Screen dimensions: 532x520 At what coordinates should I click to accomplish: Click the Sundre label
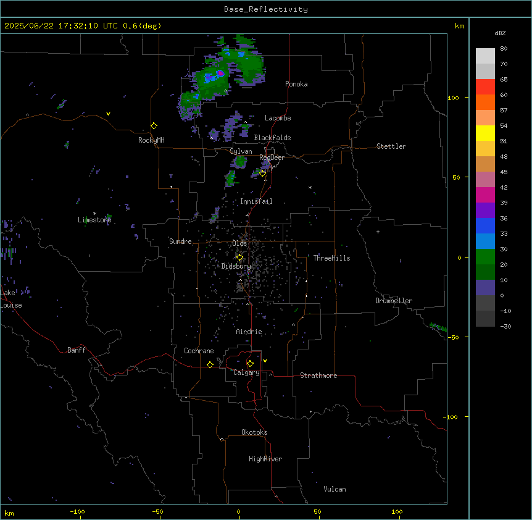tap(180, 241)
